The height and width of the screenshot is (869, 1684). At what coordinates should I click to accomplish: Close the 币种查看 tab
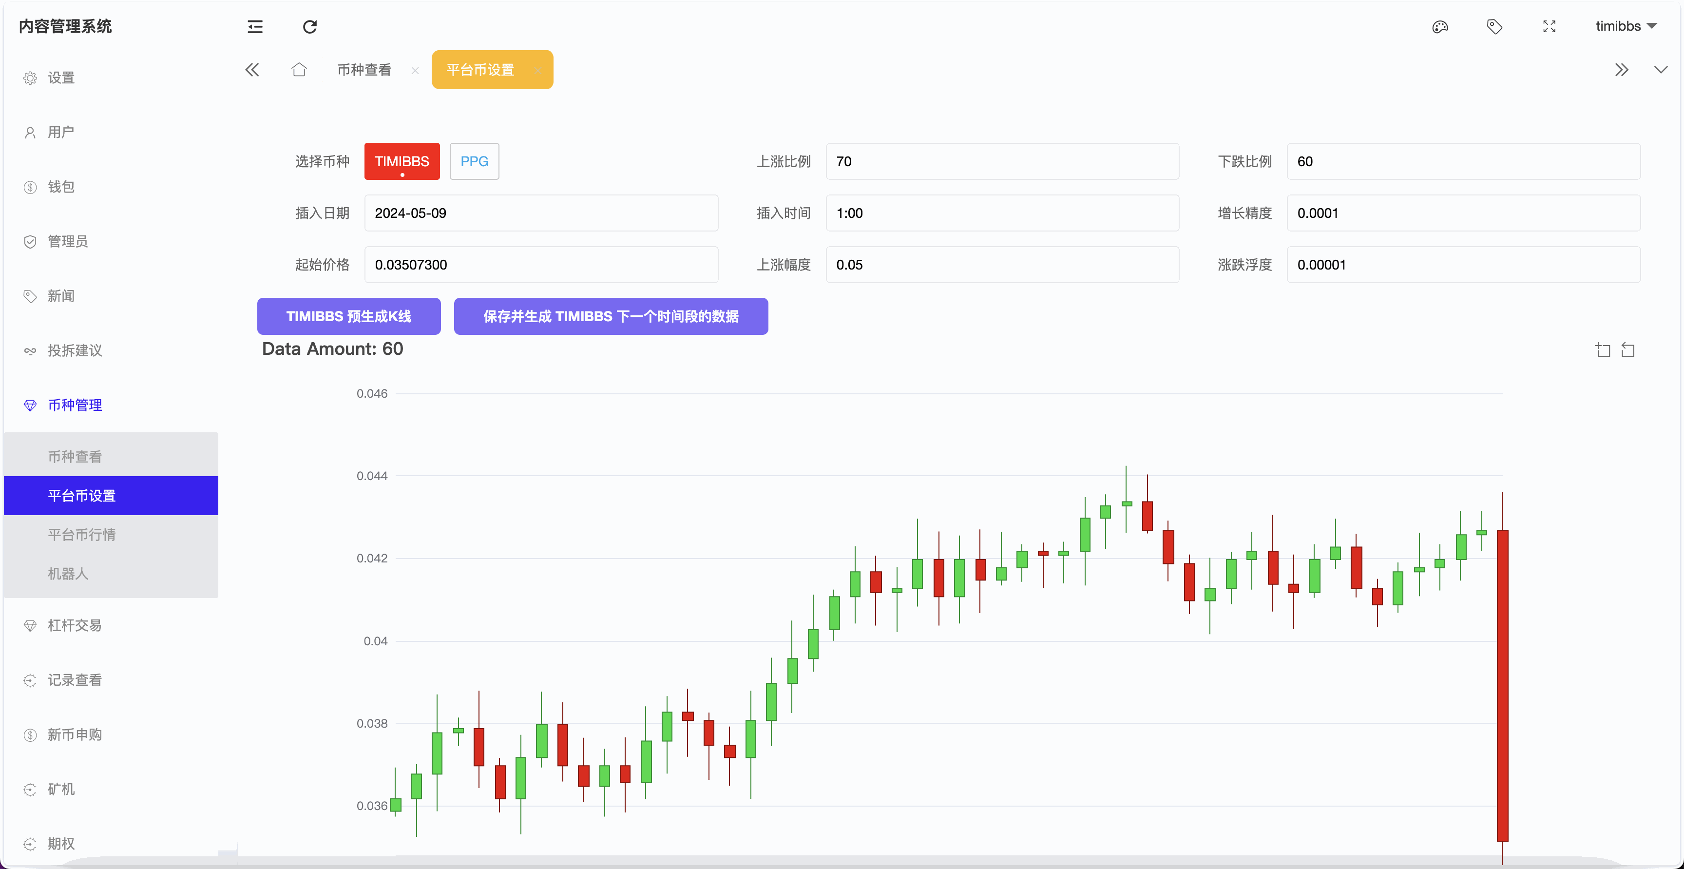pos(415,71)
